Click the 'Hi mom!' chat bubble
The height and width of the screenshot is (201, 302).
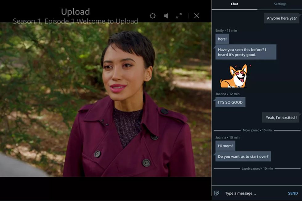[x=225, y=146]
